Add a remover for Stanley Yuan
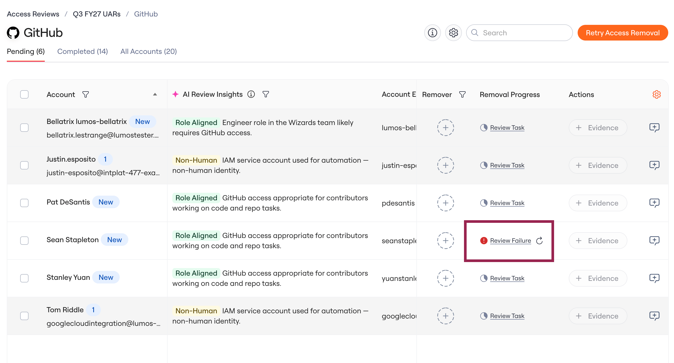This screenshot has height=363, width=674. pyautogui.click(x=445, y=278)
